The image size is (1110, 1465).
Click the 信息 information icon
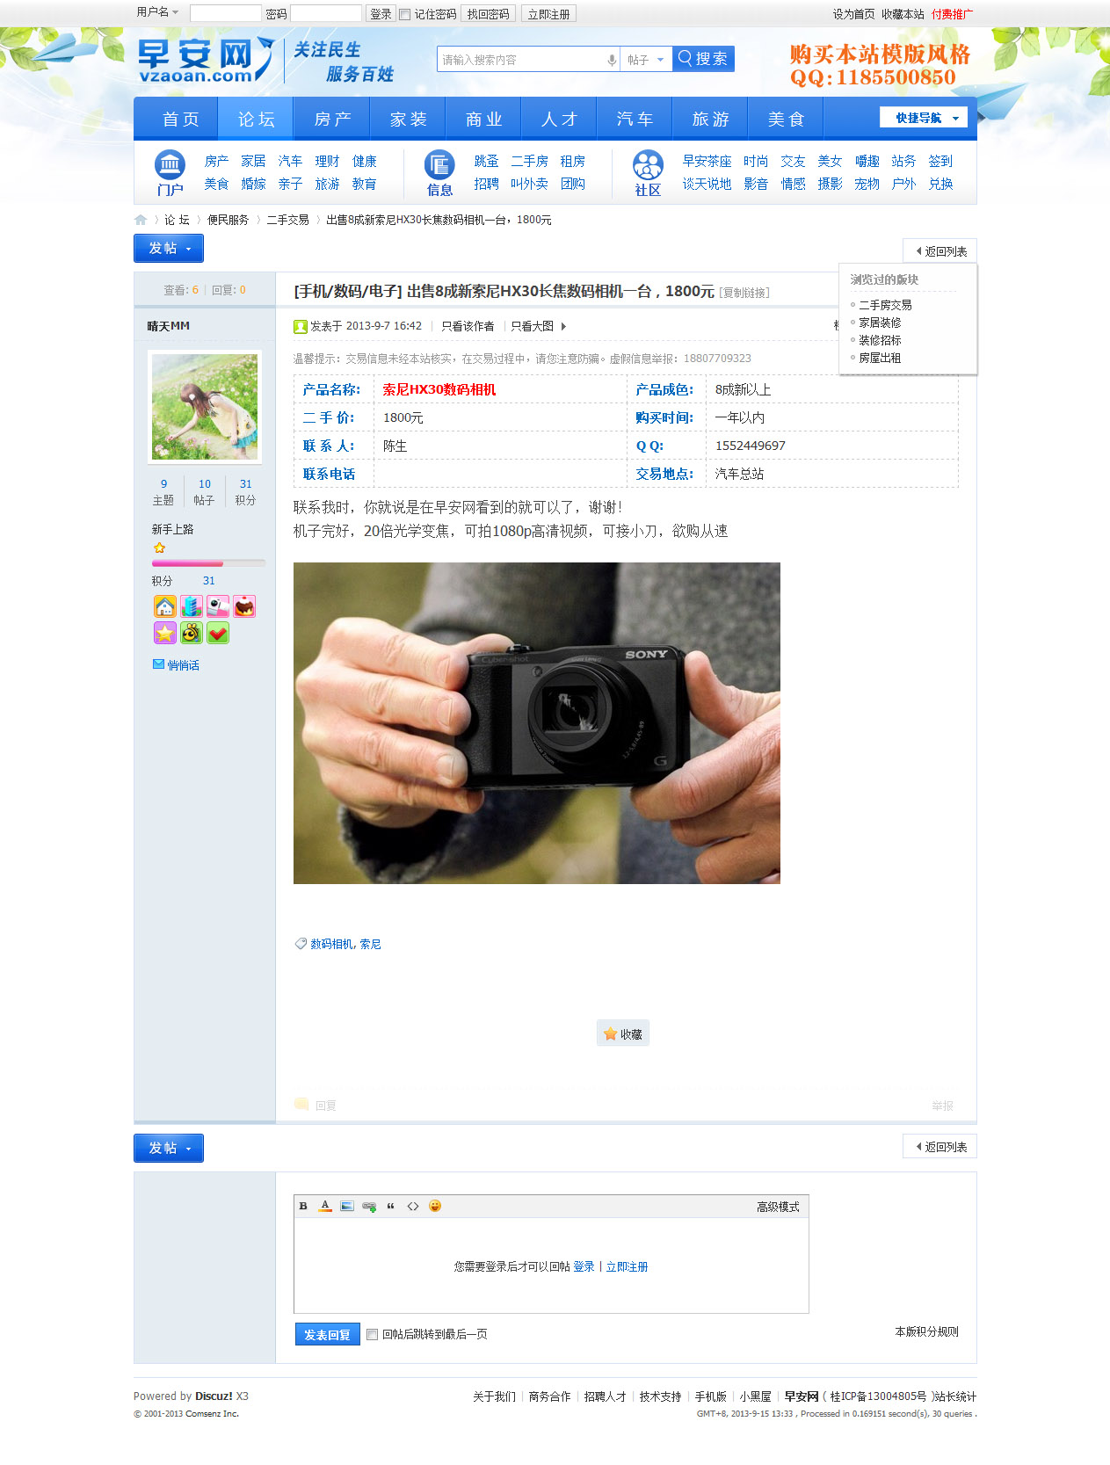pyautogui.click(x=439, y=165)
